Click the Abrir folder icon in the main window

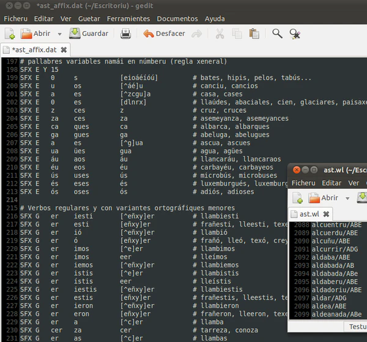[x=25, y=34]
